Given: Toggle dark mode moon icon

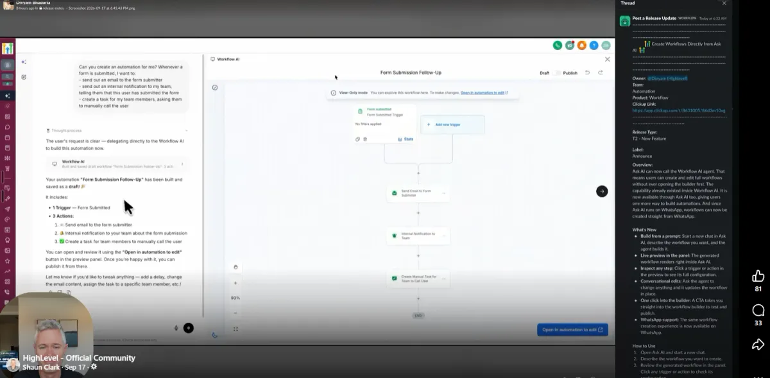Looking at the screenshot, I should click(x=214, y=334).
